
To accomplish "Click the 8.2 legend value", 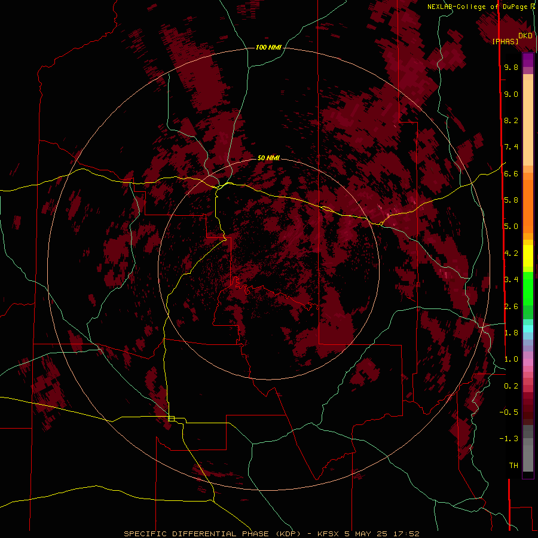I will click(x=511, y=120).
